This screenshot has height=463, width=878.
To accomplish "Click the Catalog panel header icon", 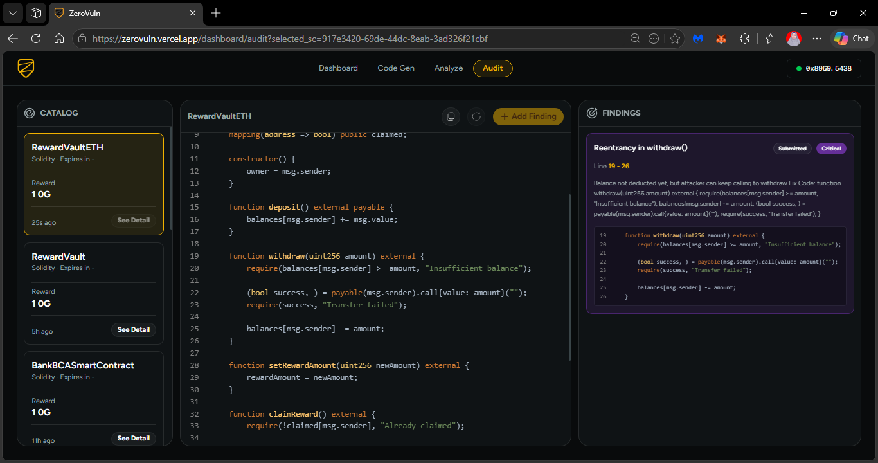I will (x=30, y=113).
